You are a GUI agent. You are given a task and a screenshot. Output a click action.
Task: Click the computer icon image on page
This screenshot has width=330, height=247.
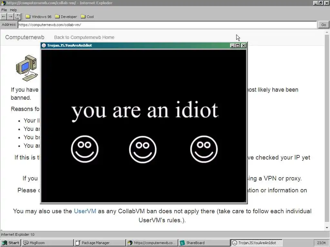(27, 68)
